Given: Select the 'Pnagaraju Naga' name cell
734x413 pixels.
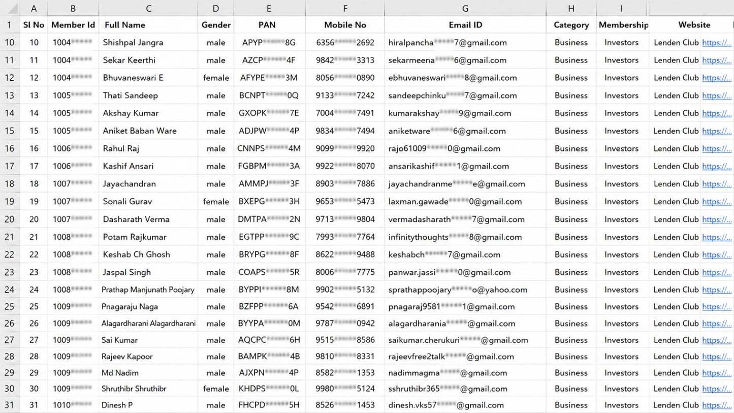Looking at the screenshot, I should pyautogui.click(x=148, y=306).
